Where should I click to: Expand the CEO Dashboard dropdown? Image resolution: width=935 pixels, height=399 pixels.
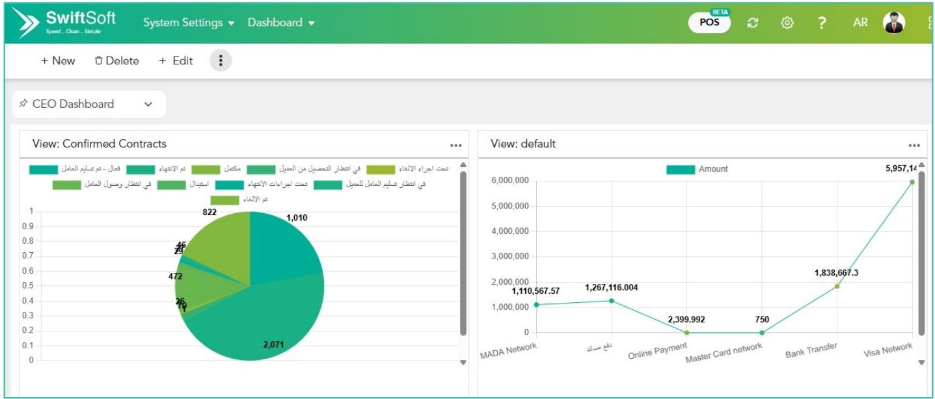tap(89, 104)
